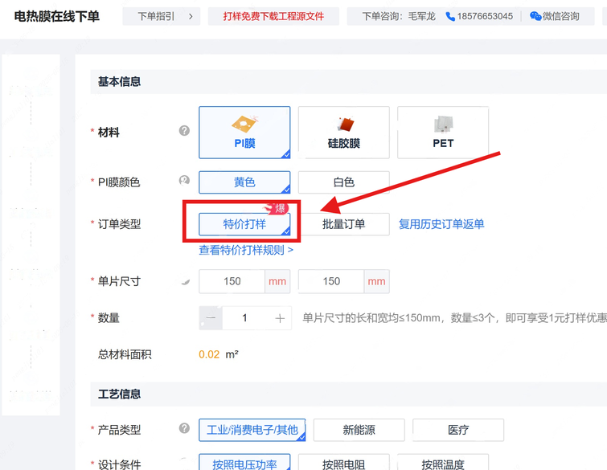Open WeChat consultation via 微信咨询 icon
The image size is (607, 470).
535,16
